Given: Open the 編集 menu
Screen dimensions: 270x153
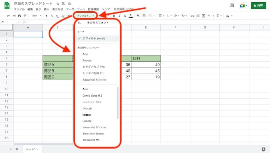Looking at the screenshot, I should point(30,9).
